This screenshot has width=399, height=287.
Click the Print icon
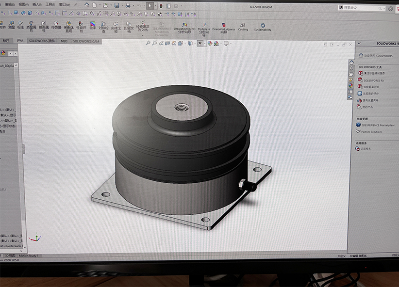pyautogui.click(x=128, y=5)
